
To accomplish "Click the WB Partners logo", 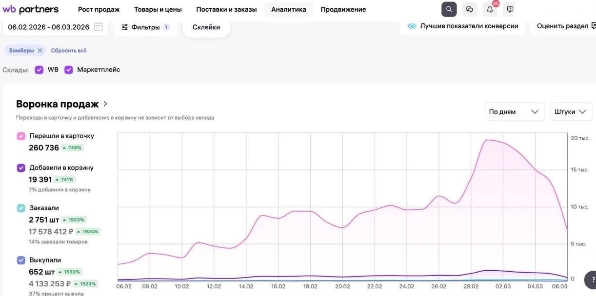I will click(x=30, y=9).
